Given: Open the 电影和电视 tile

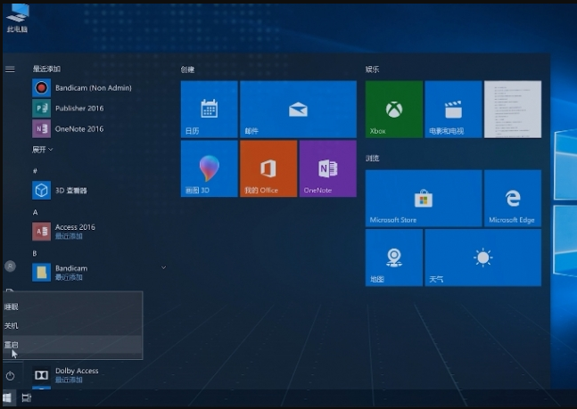Looking at the screenshot, I should pyautogui.click(x=453, y=110).
